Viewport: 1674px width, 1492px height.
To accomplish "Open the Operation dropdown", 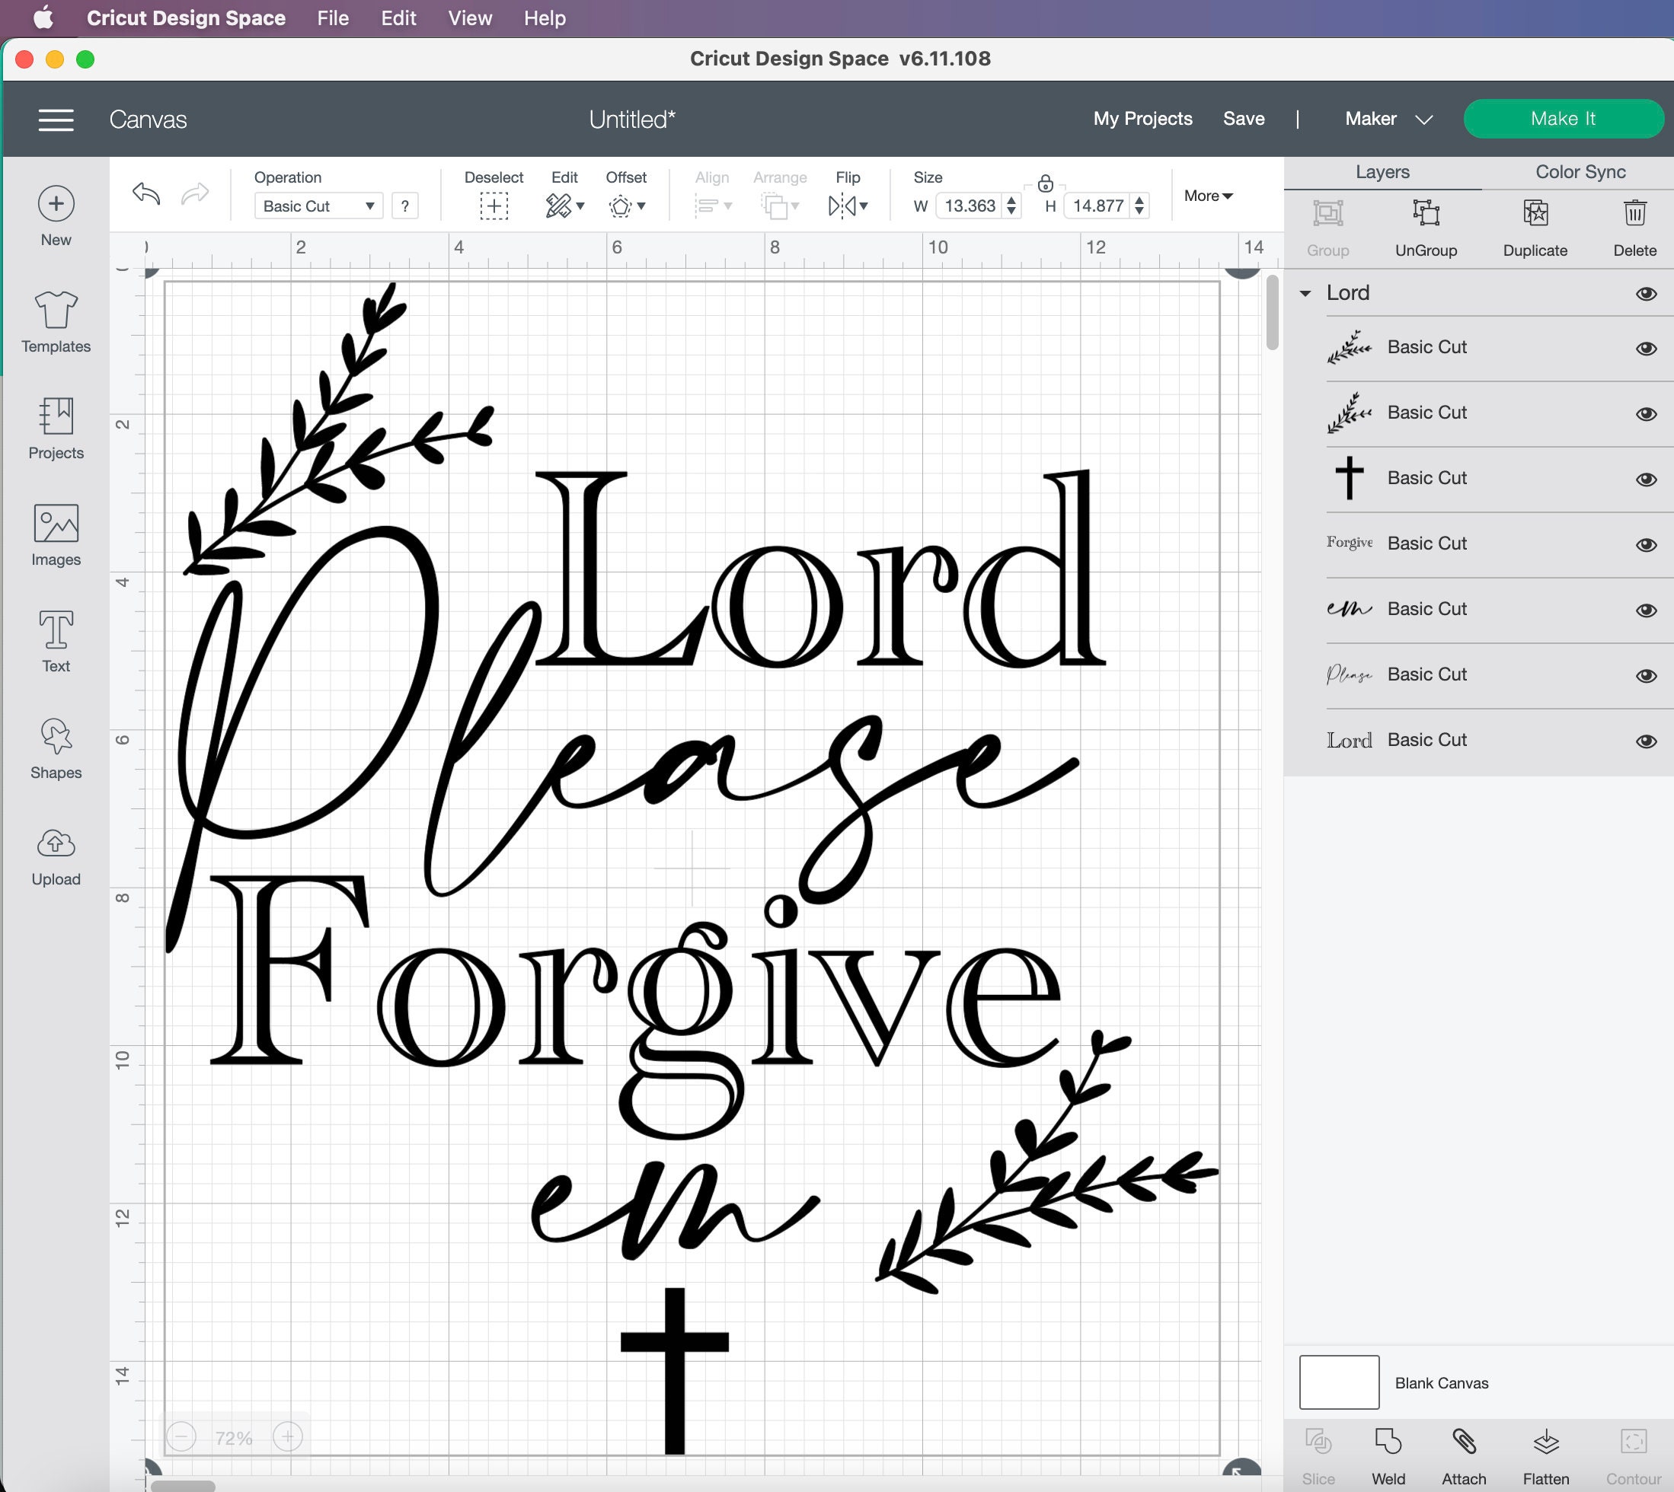I will pyautogui.click(x=318, y=206).
